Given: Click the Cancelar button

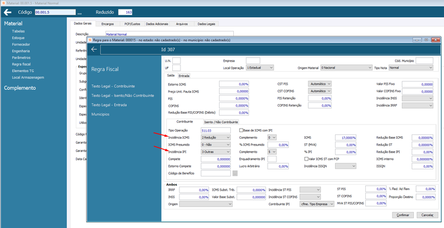Looking at the screenshot, I should point(427,215).
